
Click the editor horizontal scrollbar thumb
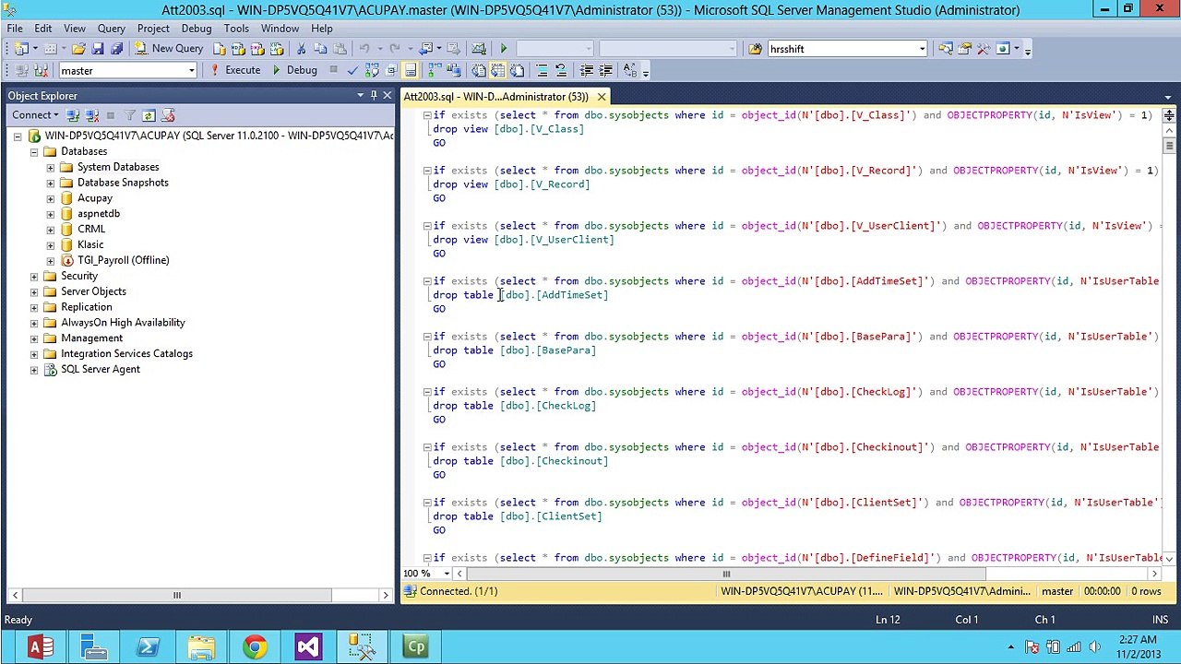[726, 573]
